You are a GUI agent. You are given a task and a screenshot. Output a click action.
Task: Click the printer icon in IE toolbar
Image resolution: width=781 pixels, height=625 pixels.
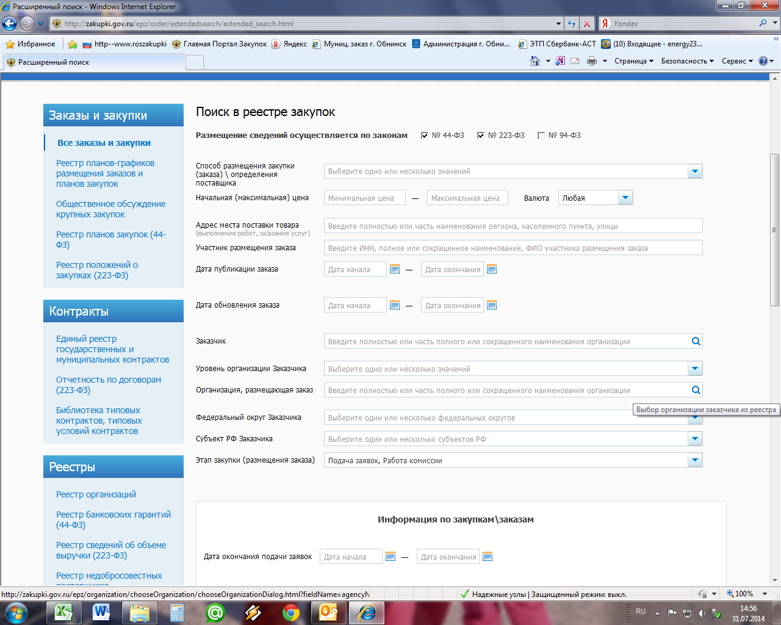[x=591, y=61]
